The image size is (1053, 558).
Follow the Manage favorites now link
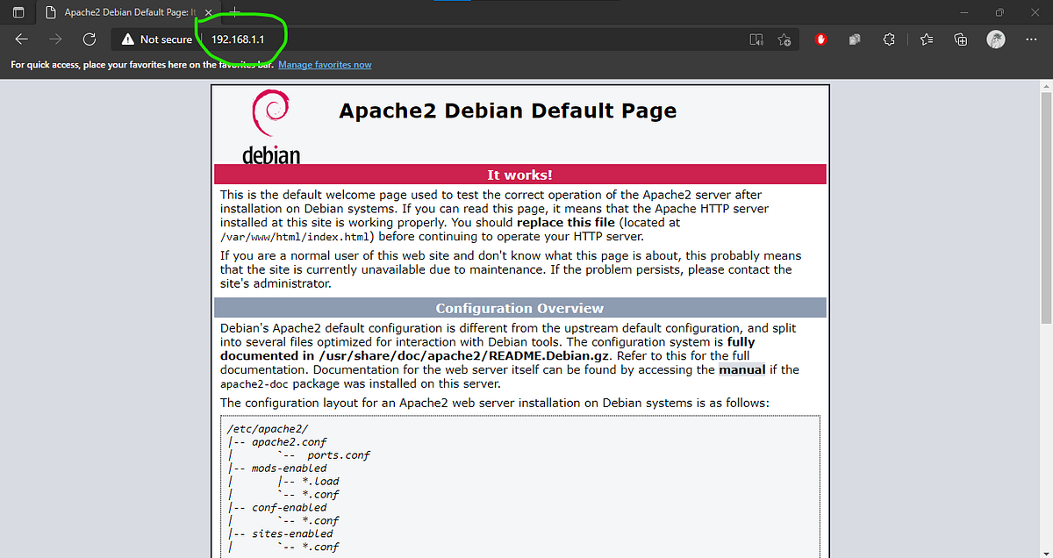pos(325,64)
